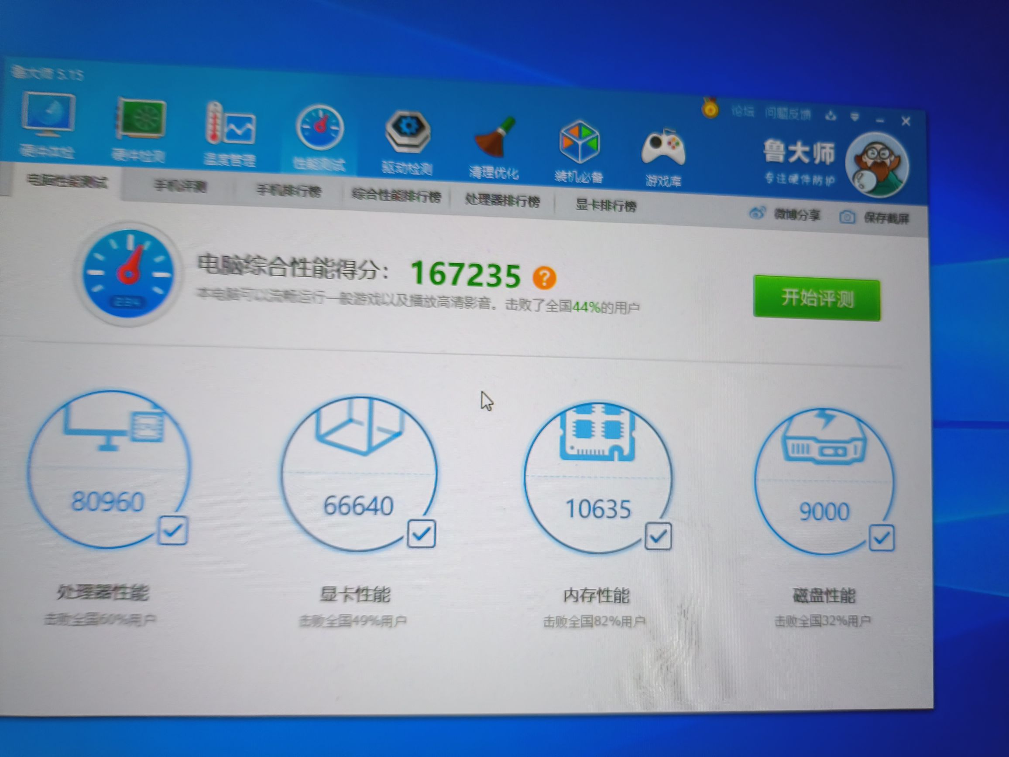Image resolution: width=1009 pixels, height=757 pixels.
Task: Switch to the 显卡排行榜 tab
Action: coord(606,205)
